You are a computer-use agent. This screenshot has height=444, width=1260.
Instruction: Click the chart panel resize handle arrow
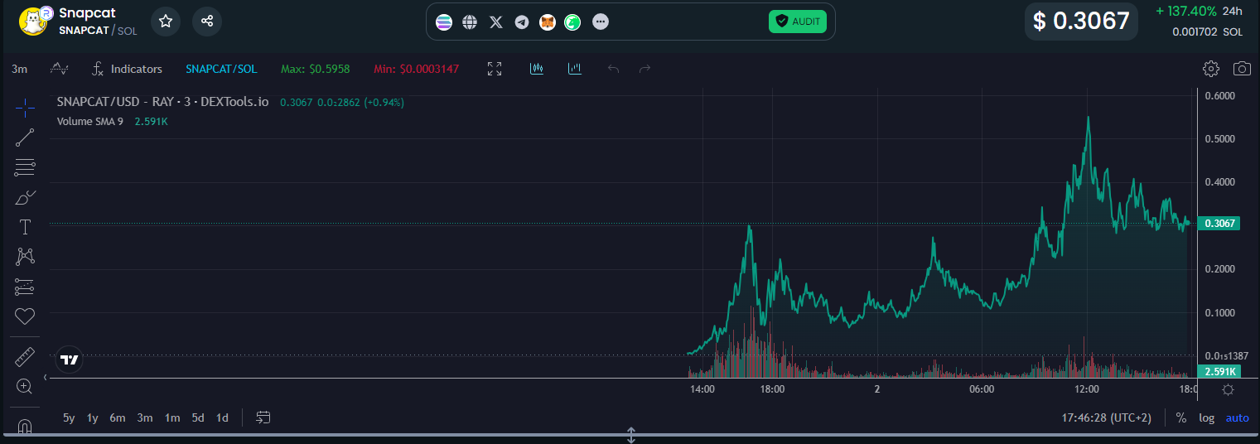630,435
